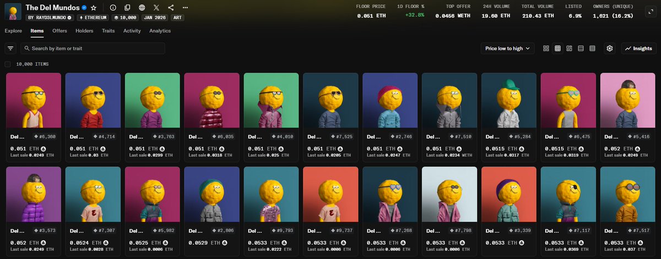
Task: Click the copy icon beside info
Action: click(128, 8)
